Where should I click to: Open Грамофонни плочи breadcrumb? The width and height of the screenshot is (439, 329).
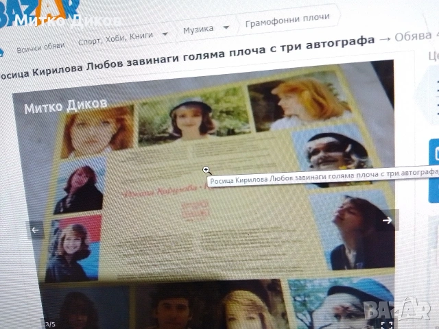(287, 20)
